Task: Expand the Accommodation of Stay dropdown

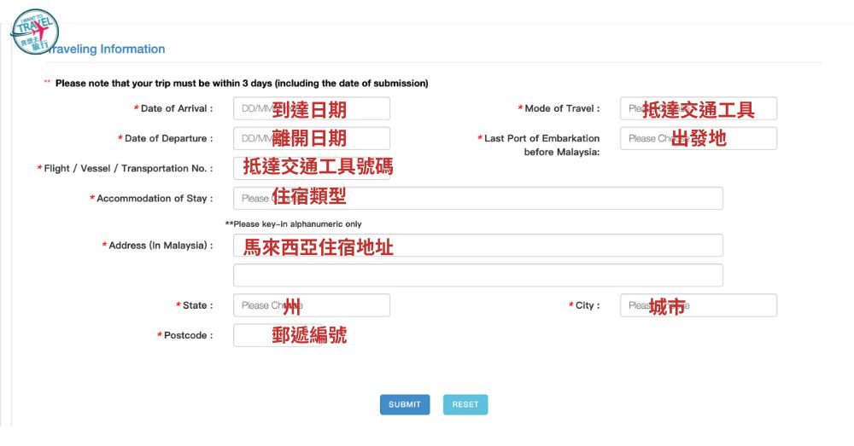Action: pos(477,199)
